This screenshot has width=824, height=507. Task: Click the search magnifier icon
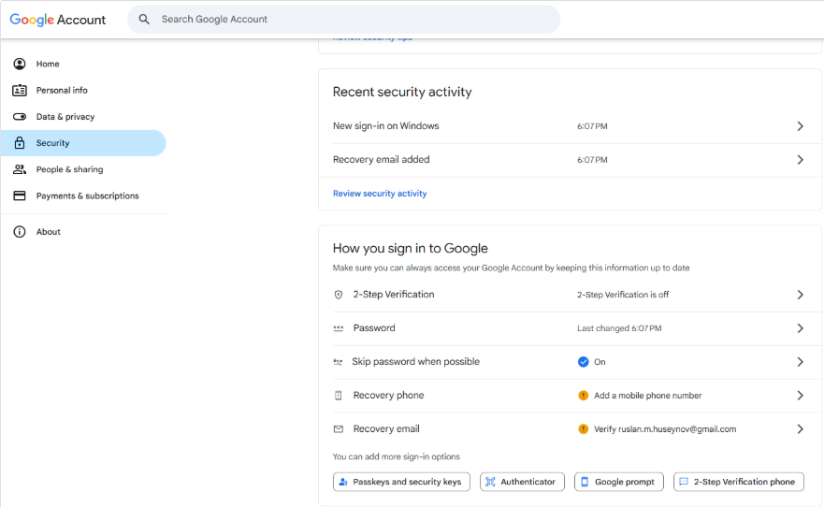coord(144,20)
